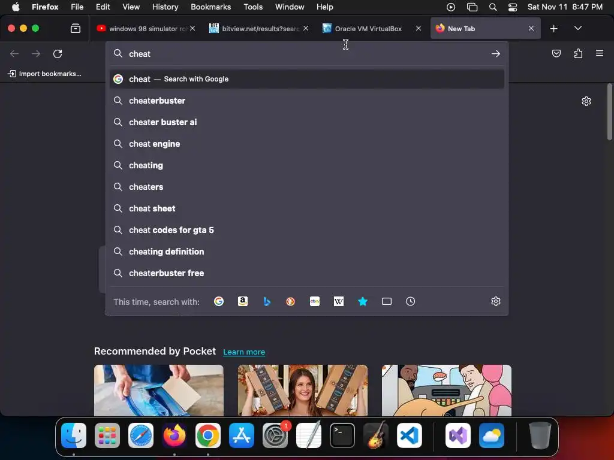Personalize New Tab via page gear icon
614x460 pixels.
(586, 101)
